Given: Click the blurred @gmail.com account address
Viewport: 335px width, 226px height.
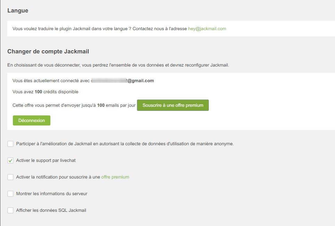Looking at the screenshot, I should pyautogui.click(x=122, y=81).
